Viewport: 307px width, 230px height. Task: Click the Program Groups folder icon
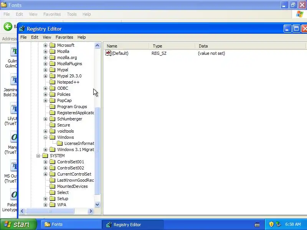pos(52,107)
